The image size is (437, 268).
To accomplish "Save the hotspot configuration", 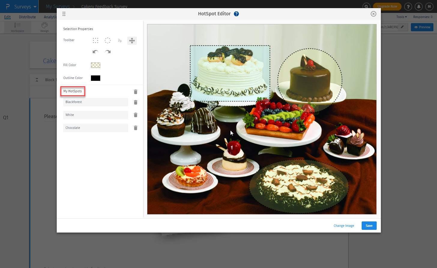I will tap(369, 225).
